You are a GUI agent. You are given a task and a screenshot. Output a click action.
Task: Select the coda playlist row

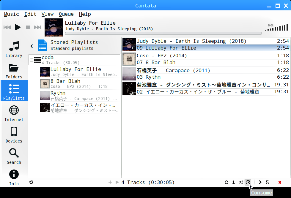click(x=74, y=60)
